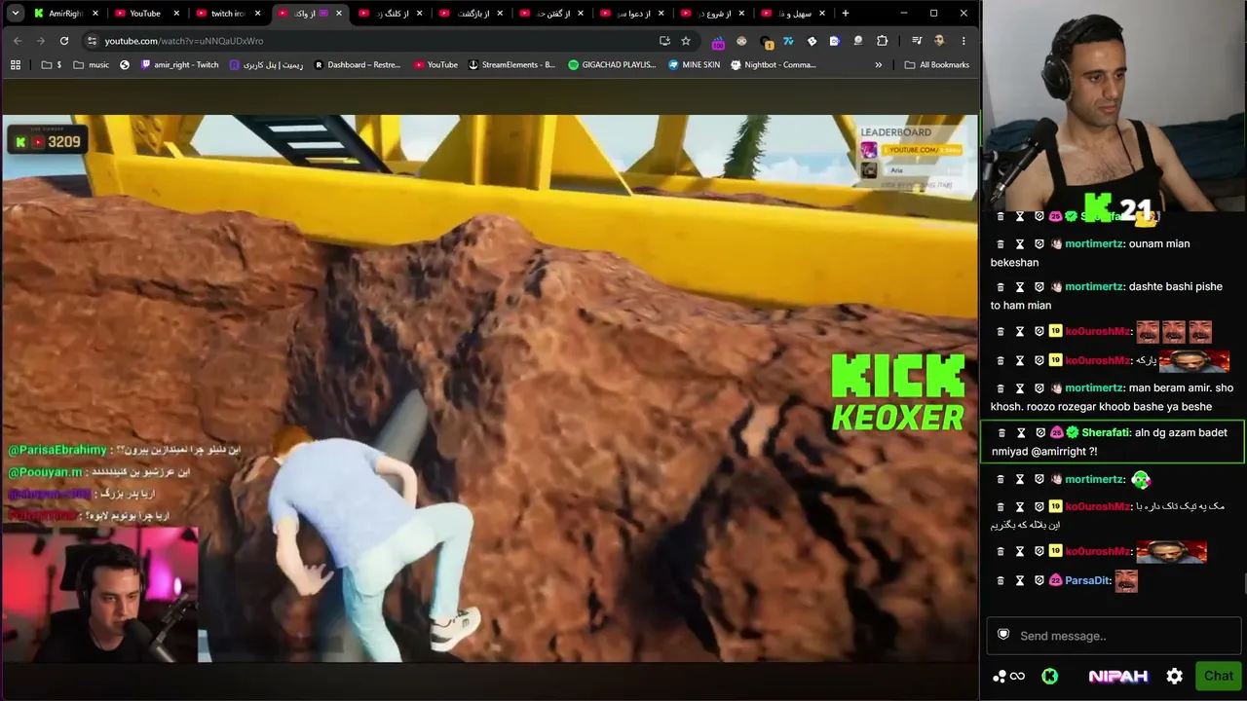Show hidden bookmarks with overflow chevron
The height and width of the screenshot is (701, 1247).
[x=878, y=65]
